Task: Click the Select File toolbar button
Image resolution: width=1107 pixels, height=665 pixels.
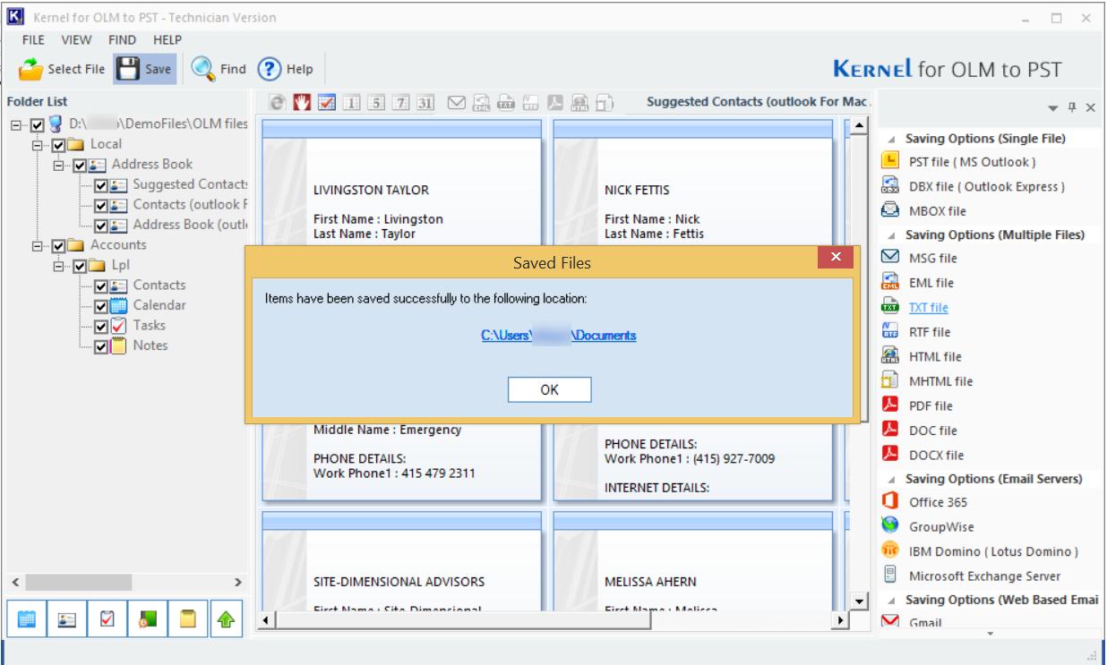Action: 62,69
